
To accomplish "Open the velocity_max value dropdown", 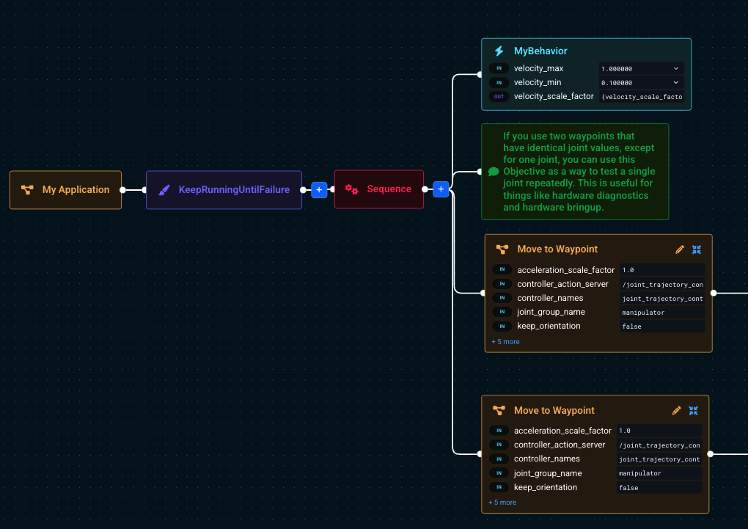I will [641, 69].
